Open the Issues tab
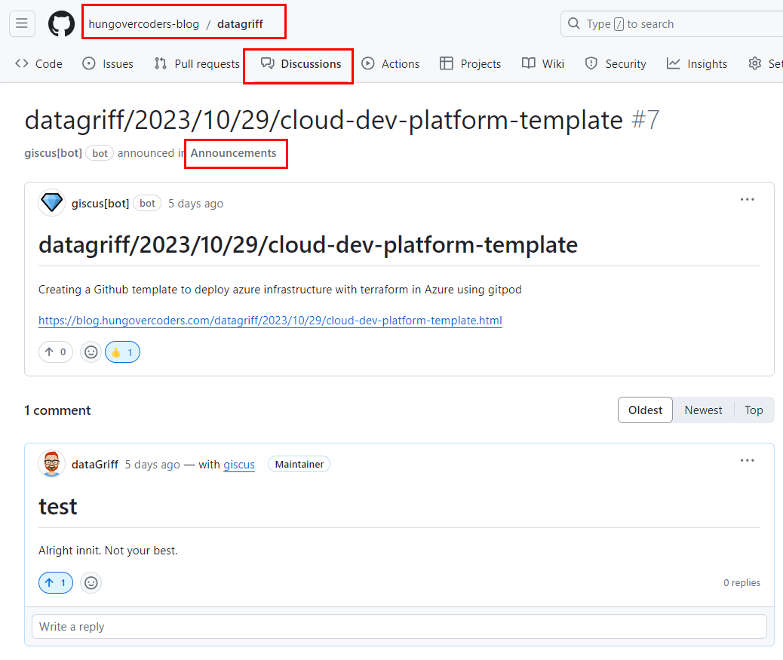The height and width of the screenshot is (660, 783). click(108, 64)
